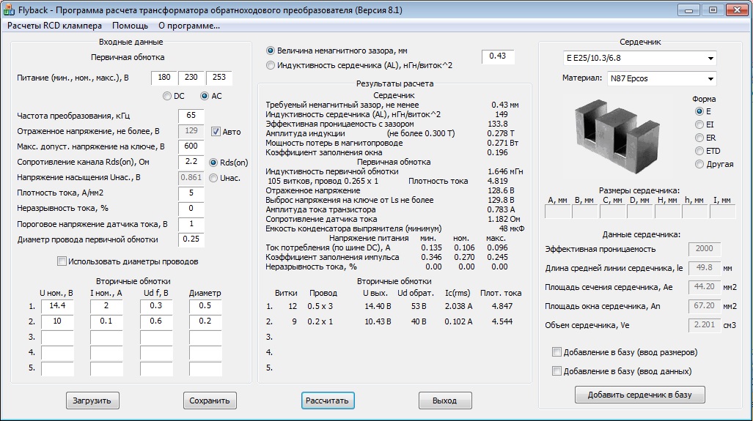
Task: Enable 'Использовать диаметры проводов' checkbox
Action: click(x=62, y=261)
